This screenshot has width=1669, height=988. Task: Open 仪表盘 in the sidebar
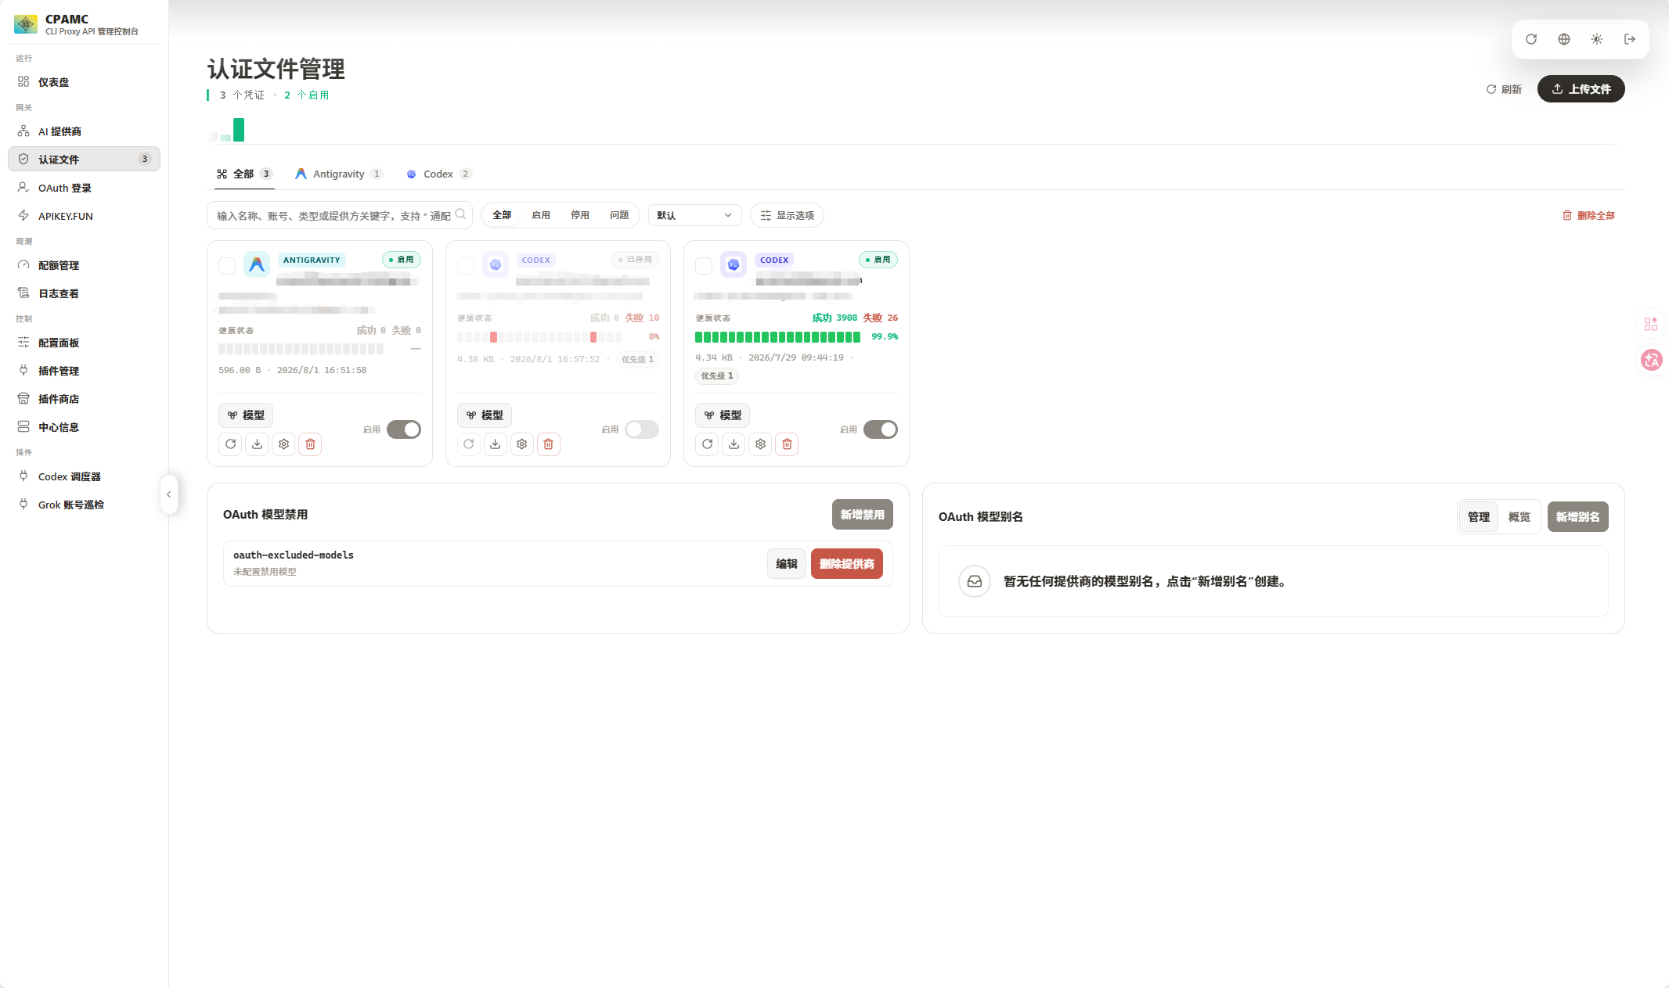pyautogui.click(x=84, y=82)
